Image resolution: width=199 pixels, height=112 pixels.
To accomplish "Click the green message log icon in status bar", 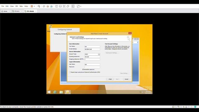I will 195,107.
